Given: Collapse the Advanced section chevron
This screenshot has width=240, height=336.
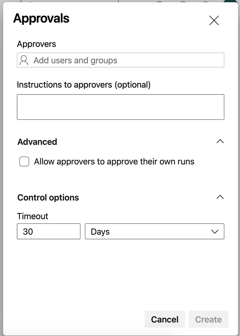Looking at the screenshot, I should 220,141.
